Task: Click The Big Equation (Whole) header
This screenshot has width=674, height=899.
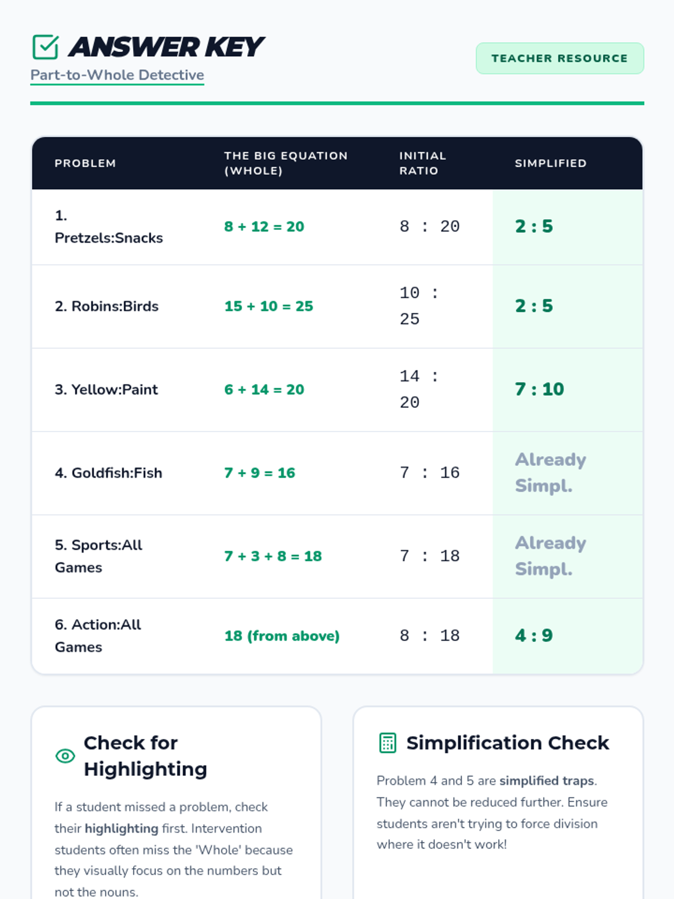Action: [x=285, y=163]
